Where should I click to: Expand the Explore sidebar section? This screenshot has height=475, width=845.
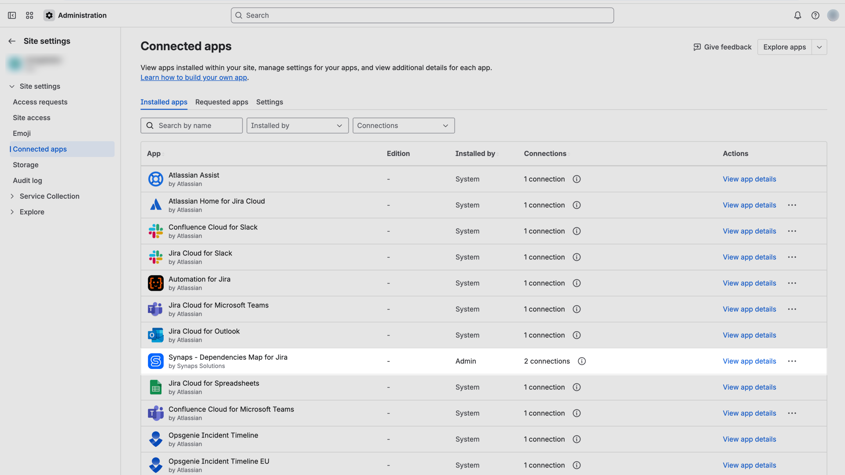point(12,212)
